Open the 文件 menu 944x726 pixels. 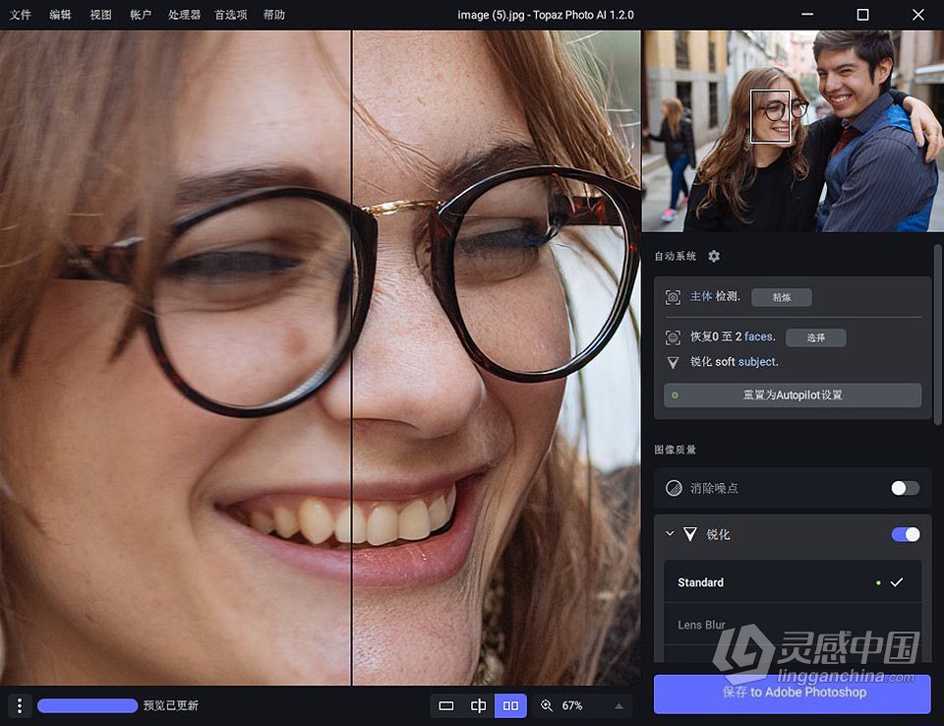tap(20, 15)
